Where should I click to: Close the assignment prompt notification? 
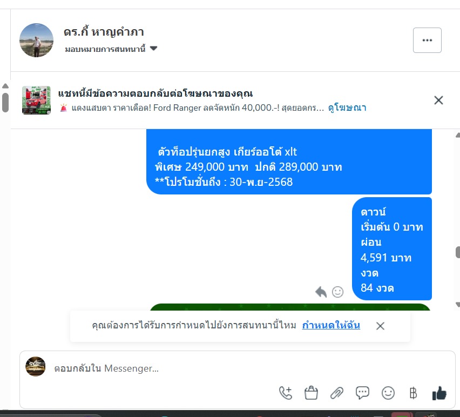380,326
